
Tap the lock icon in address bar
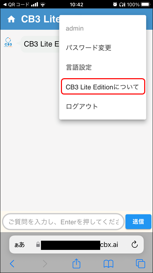coord(38,245)
